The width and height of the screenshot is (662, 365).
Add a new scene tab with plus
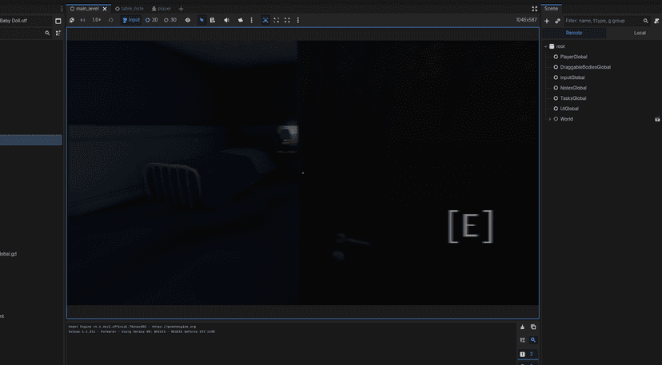coord(181,9)
